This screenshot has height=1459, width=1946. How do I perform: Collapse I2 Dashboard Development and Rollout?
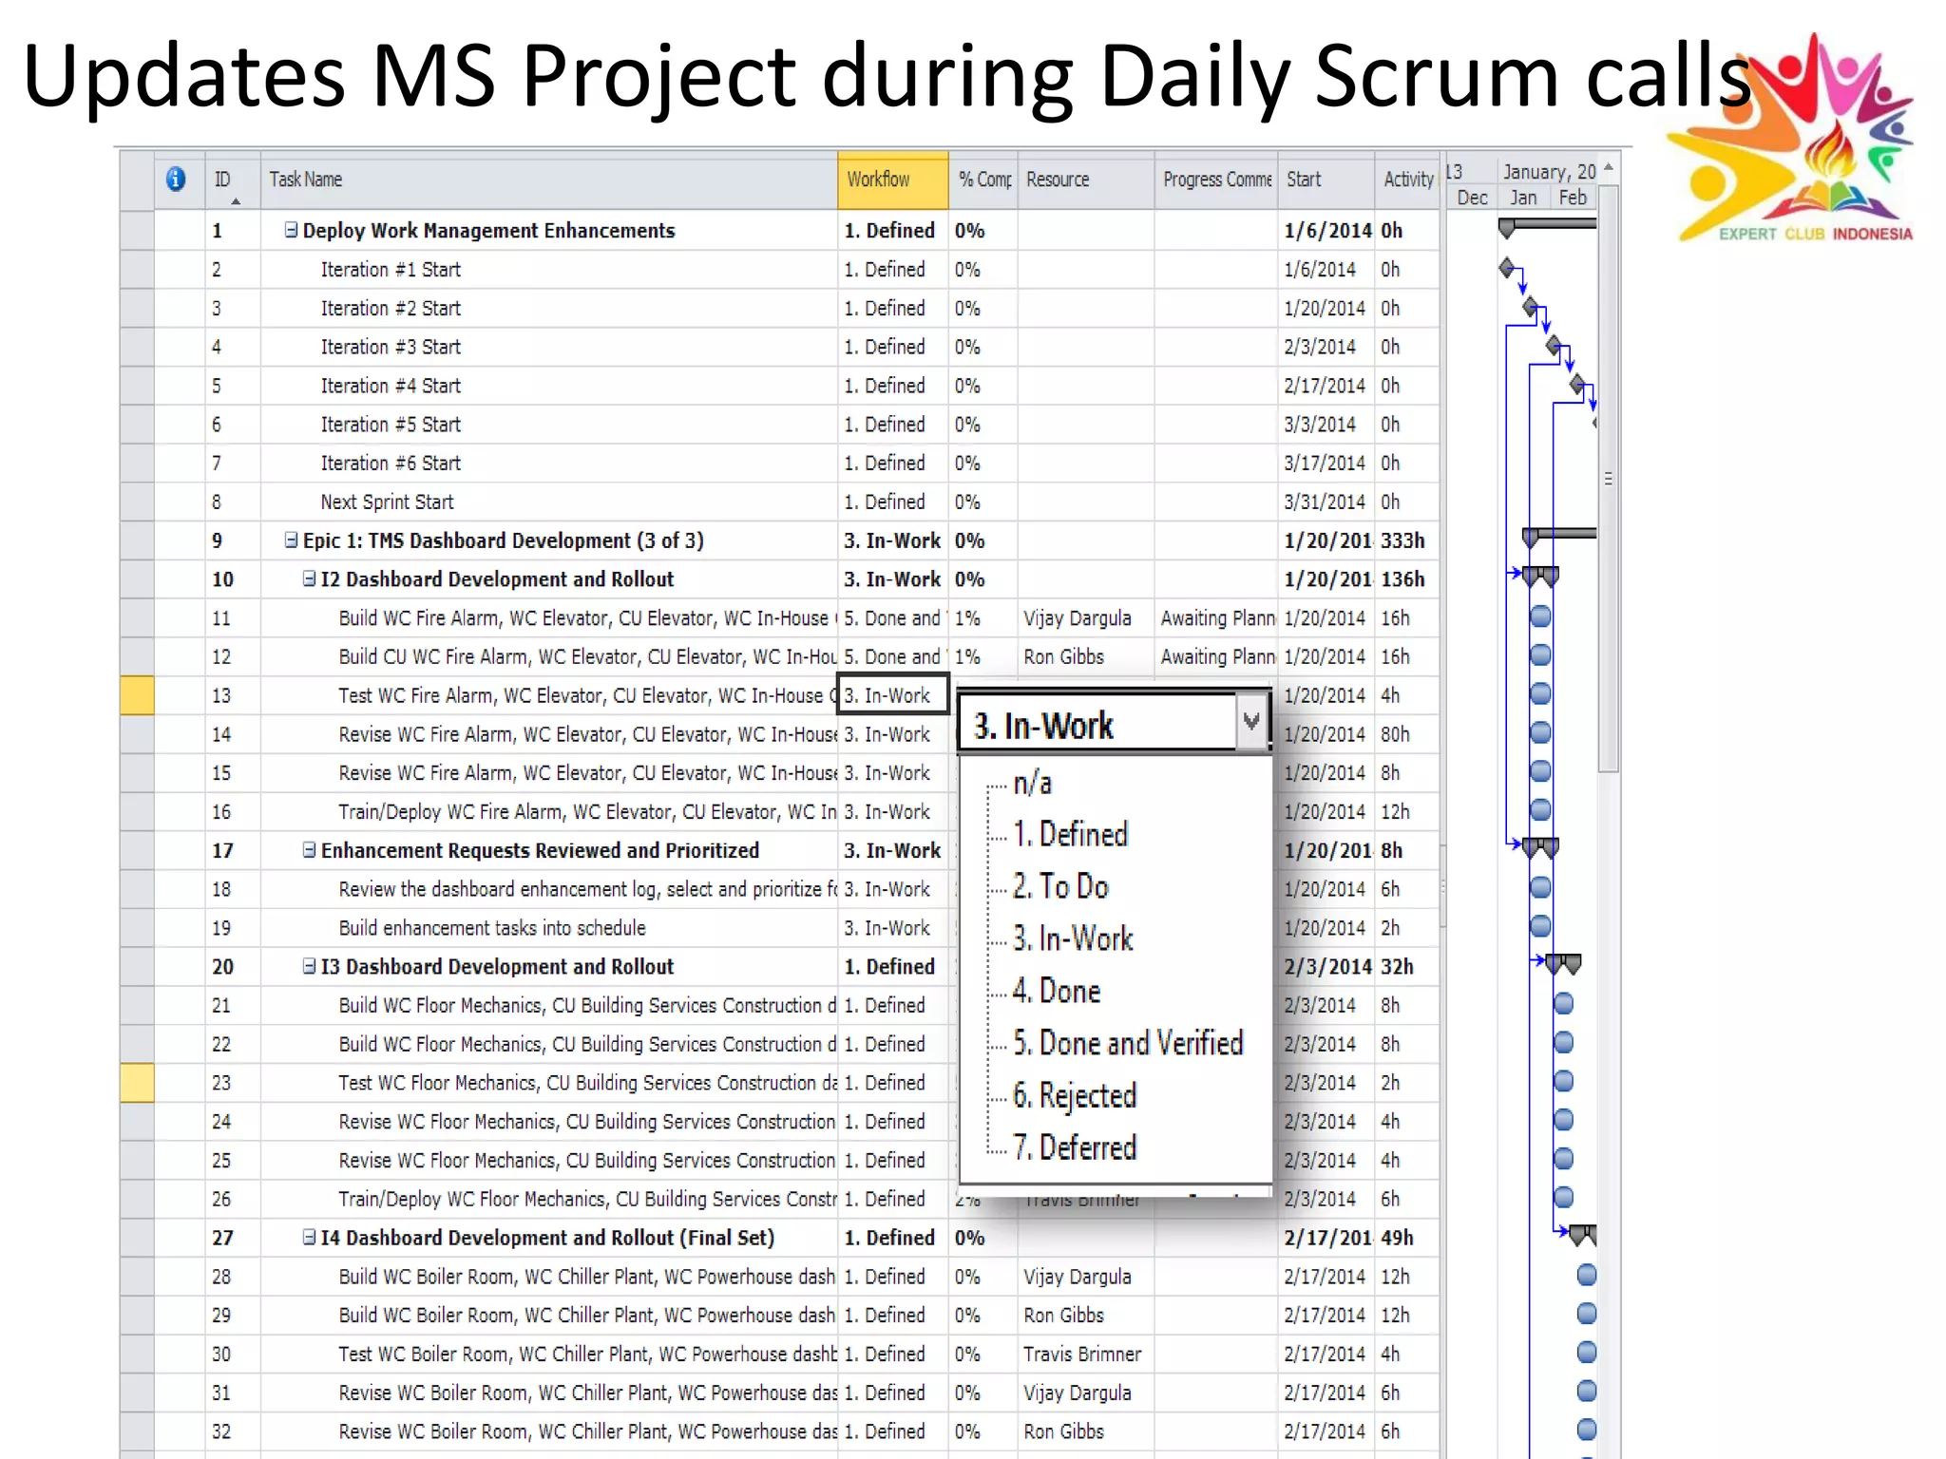(x=310, y=578)
